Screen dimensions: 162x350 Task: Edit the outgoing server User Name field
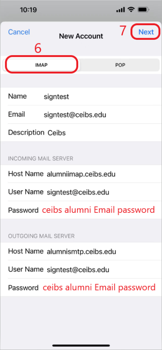(x=81, y=270)
